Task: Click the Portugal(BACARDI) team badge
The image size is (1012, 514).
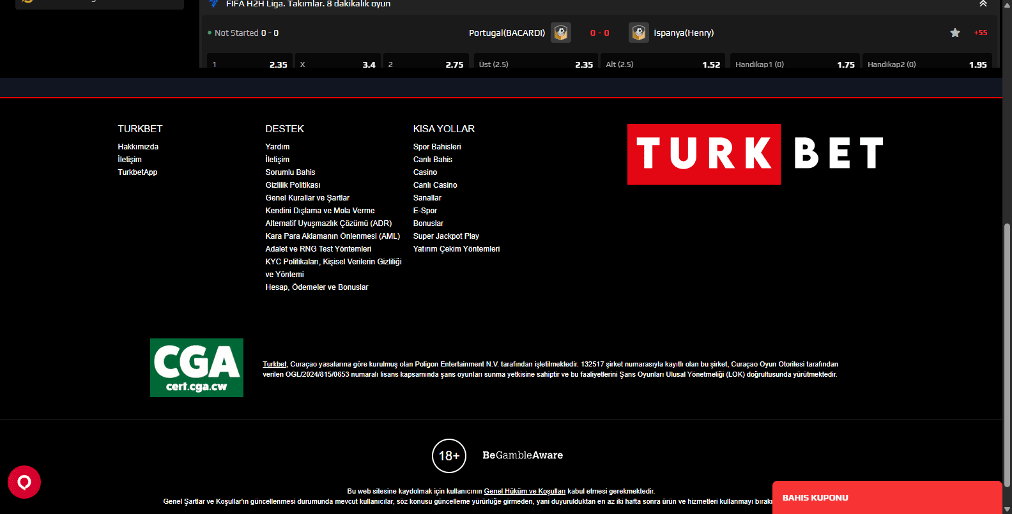Action: (x=561, y=33)
